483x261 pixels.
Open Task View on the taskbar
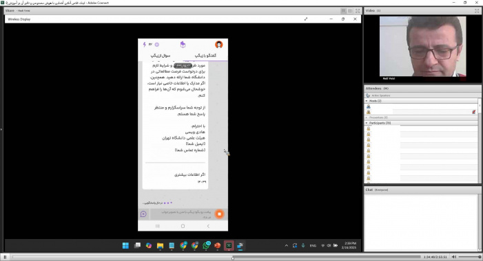(137, 246)
